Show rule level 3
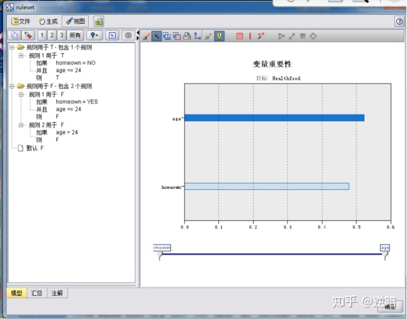 pyautogui.click(x=62, y=35)
